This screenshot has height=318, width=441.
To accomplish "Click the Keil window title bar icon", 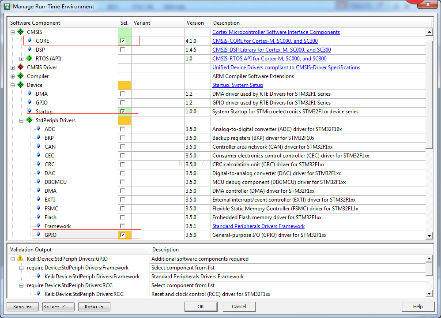I will pos(7,6).
